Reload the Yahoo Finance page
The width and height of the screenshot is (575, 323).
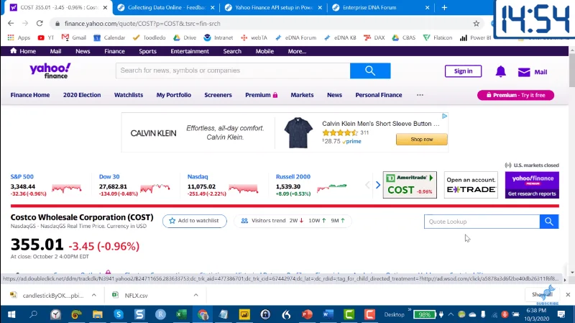click(40, 23)
